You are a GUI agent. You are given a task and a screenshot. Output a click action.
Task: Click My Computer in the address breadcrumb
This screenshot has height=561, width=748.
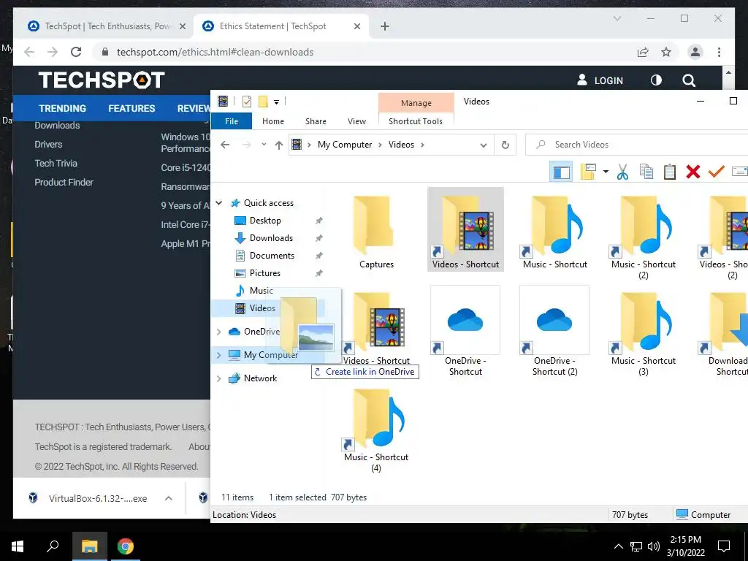tap(345, 145)
